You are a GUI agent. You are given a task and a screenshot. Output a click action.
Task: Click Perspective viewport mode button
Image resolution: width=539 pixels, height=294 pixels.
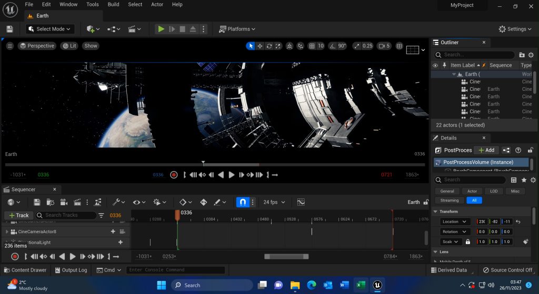tap(37, 46)
